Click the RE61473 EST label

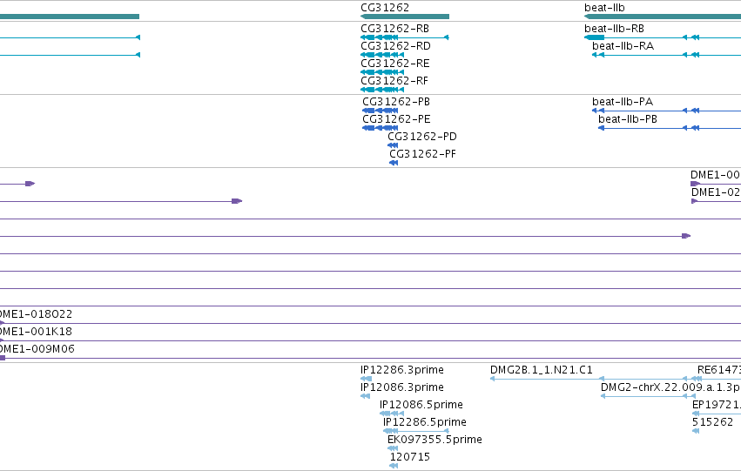[719, 370]
